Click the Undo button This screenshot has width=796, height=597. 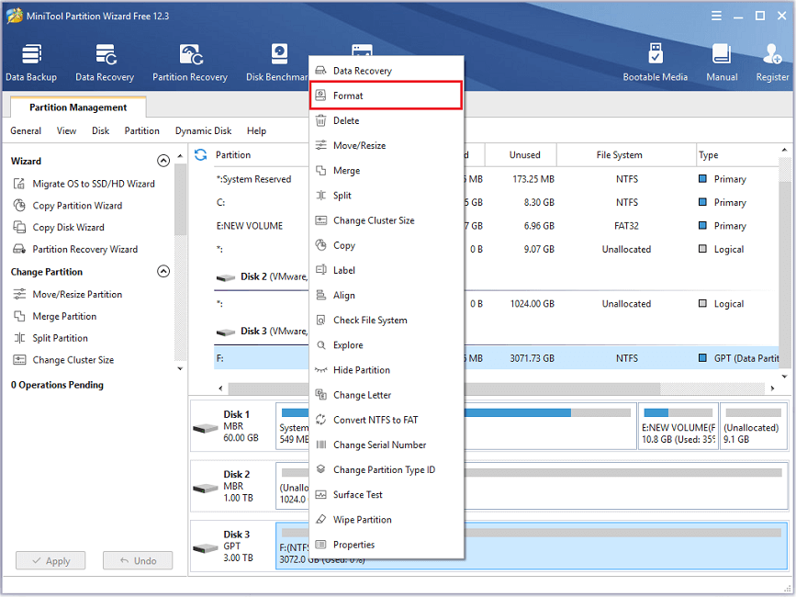point(138,561)
